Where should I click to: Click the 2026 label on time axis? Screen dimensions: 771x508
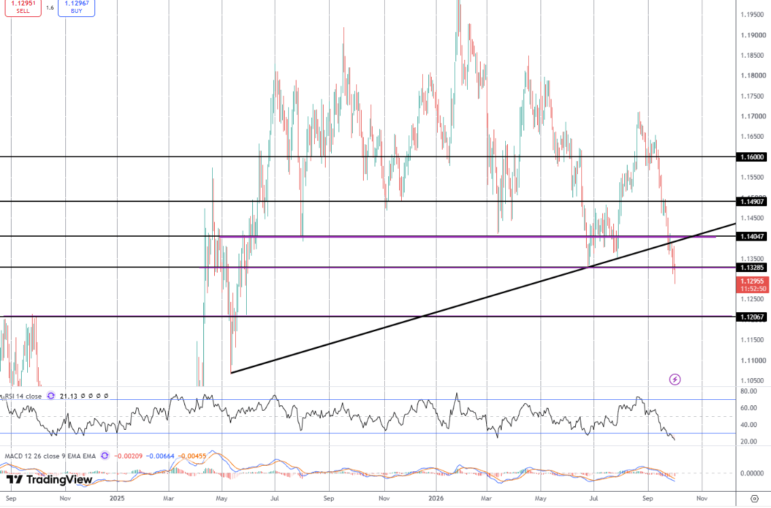(x=436, y=498)
